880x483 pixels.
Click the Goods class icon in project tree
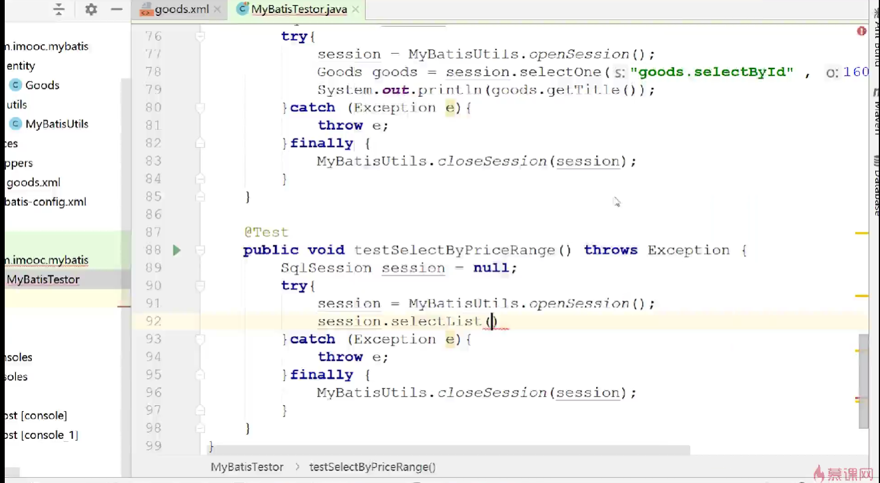(x=16, y=85)
